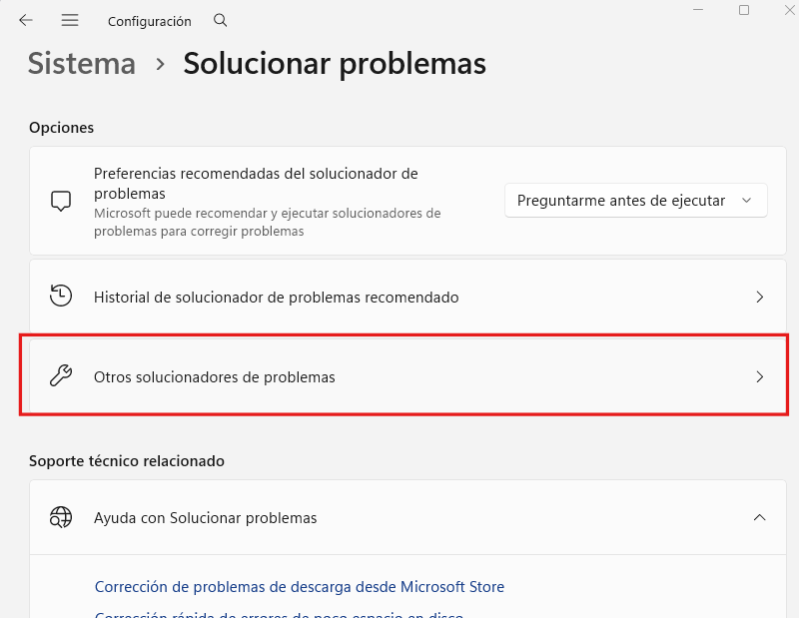Screen dimensions: 799x618
Task: Click Soporte técnico relacionado section label
Action: pos(125,461)
